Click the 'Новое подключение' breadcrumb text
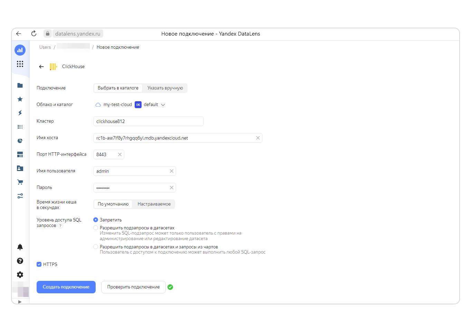Image resolution: width=471 pixels, height=332 pixels. click(x=118, y=47)
